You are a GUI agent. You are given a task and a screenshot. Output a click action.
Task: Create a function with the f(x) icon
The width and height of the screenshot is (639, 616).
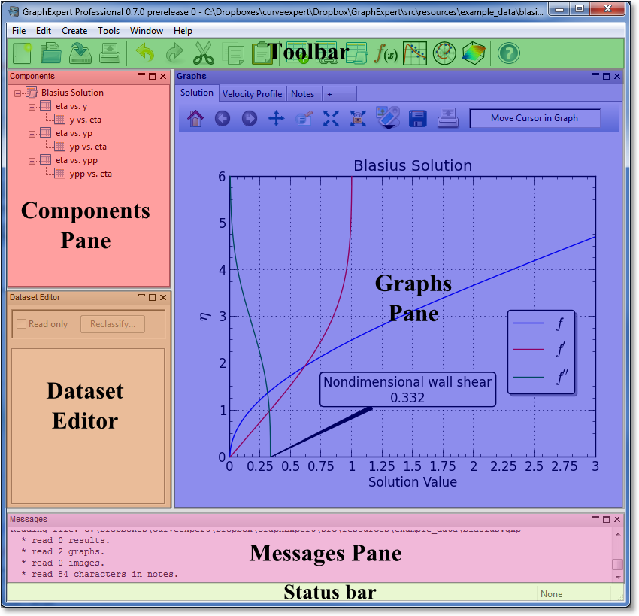pyautogui.click(x=386, y=53)
